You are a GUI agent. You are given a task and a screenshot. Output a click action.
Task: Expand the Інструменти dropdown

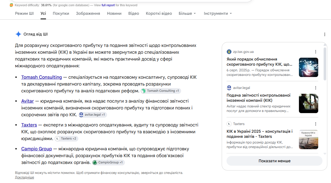click(218, 13)
